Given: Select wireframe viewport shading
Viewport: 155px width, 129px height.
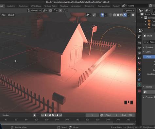Looking at the screenshot, I should [x=114, y=15].
